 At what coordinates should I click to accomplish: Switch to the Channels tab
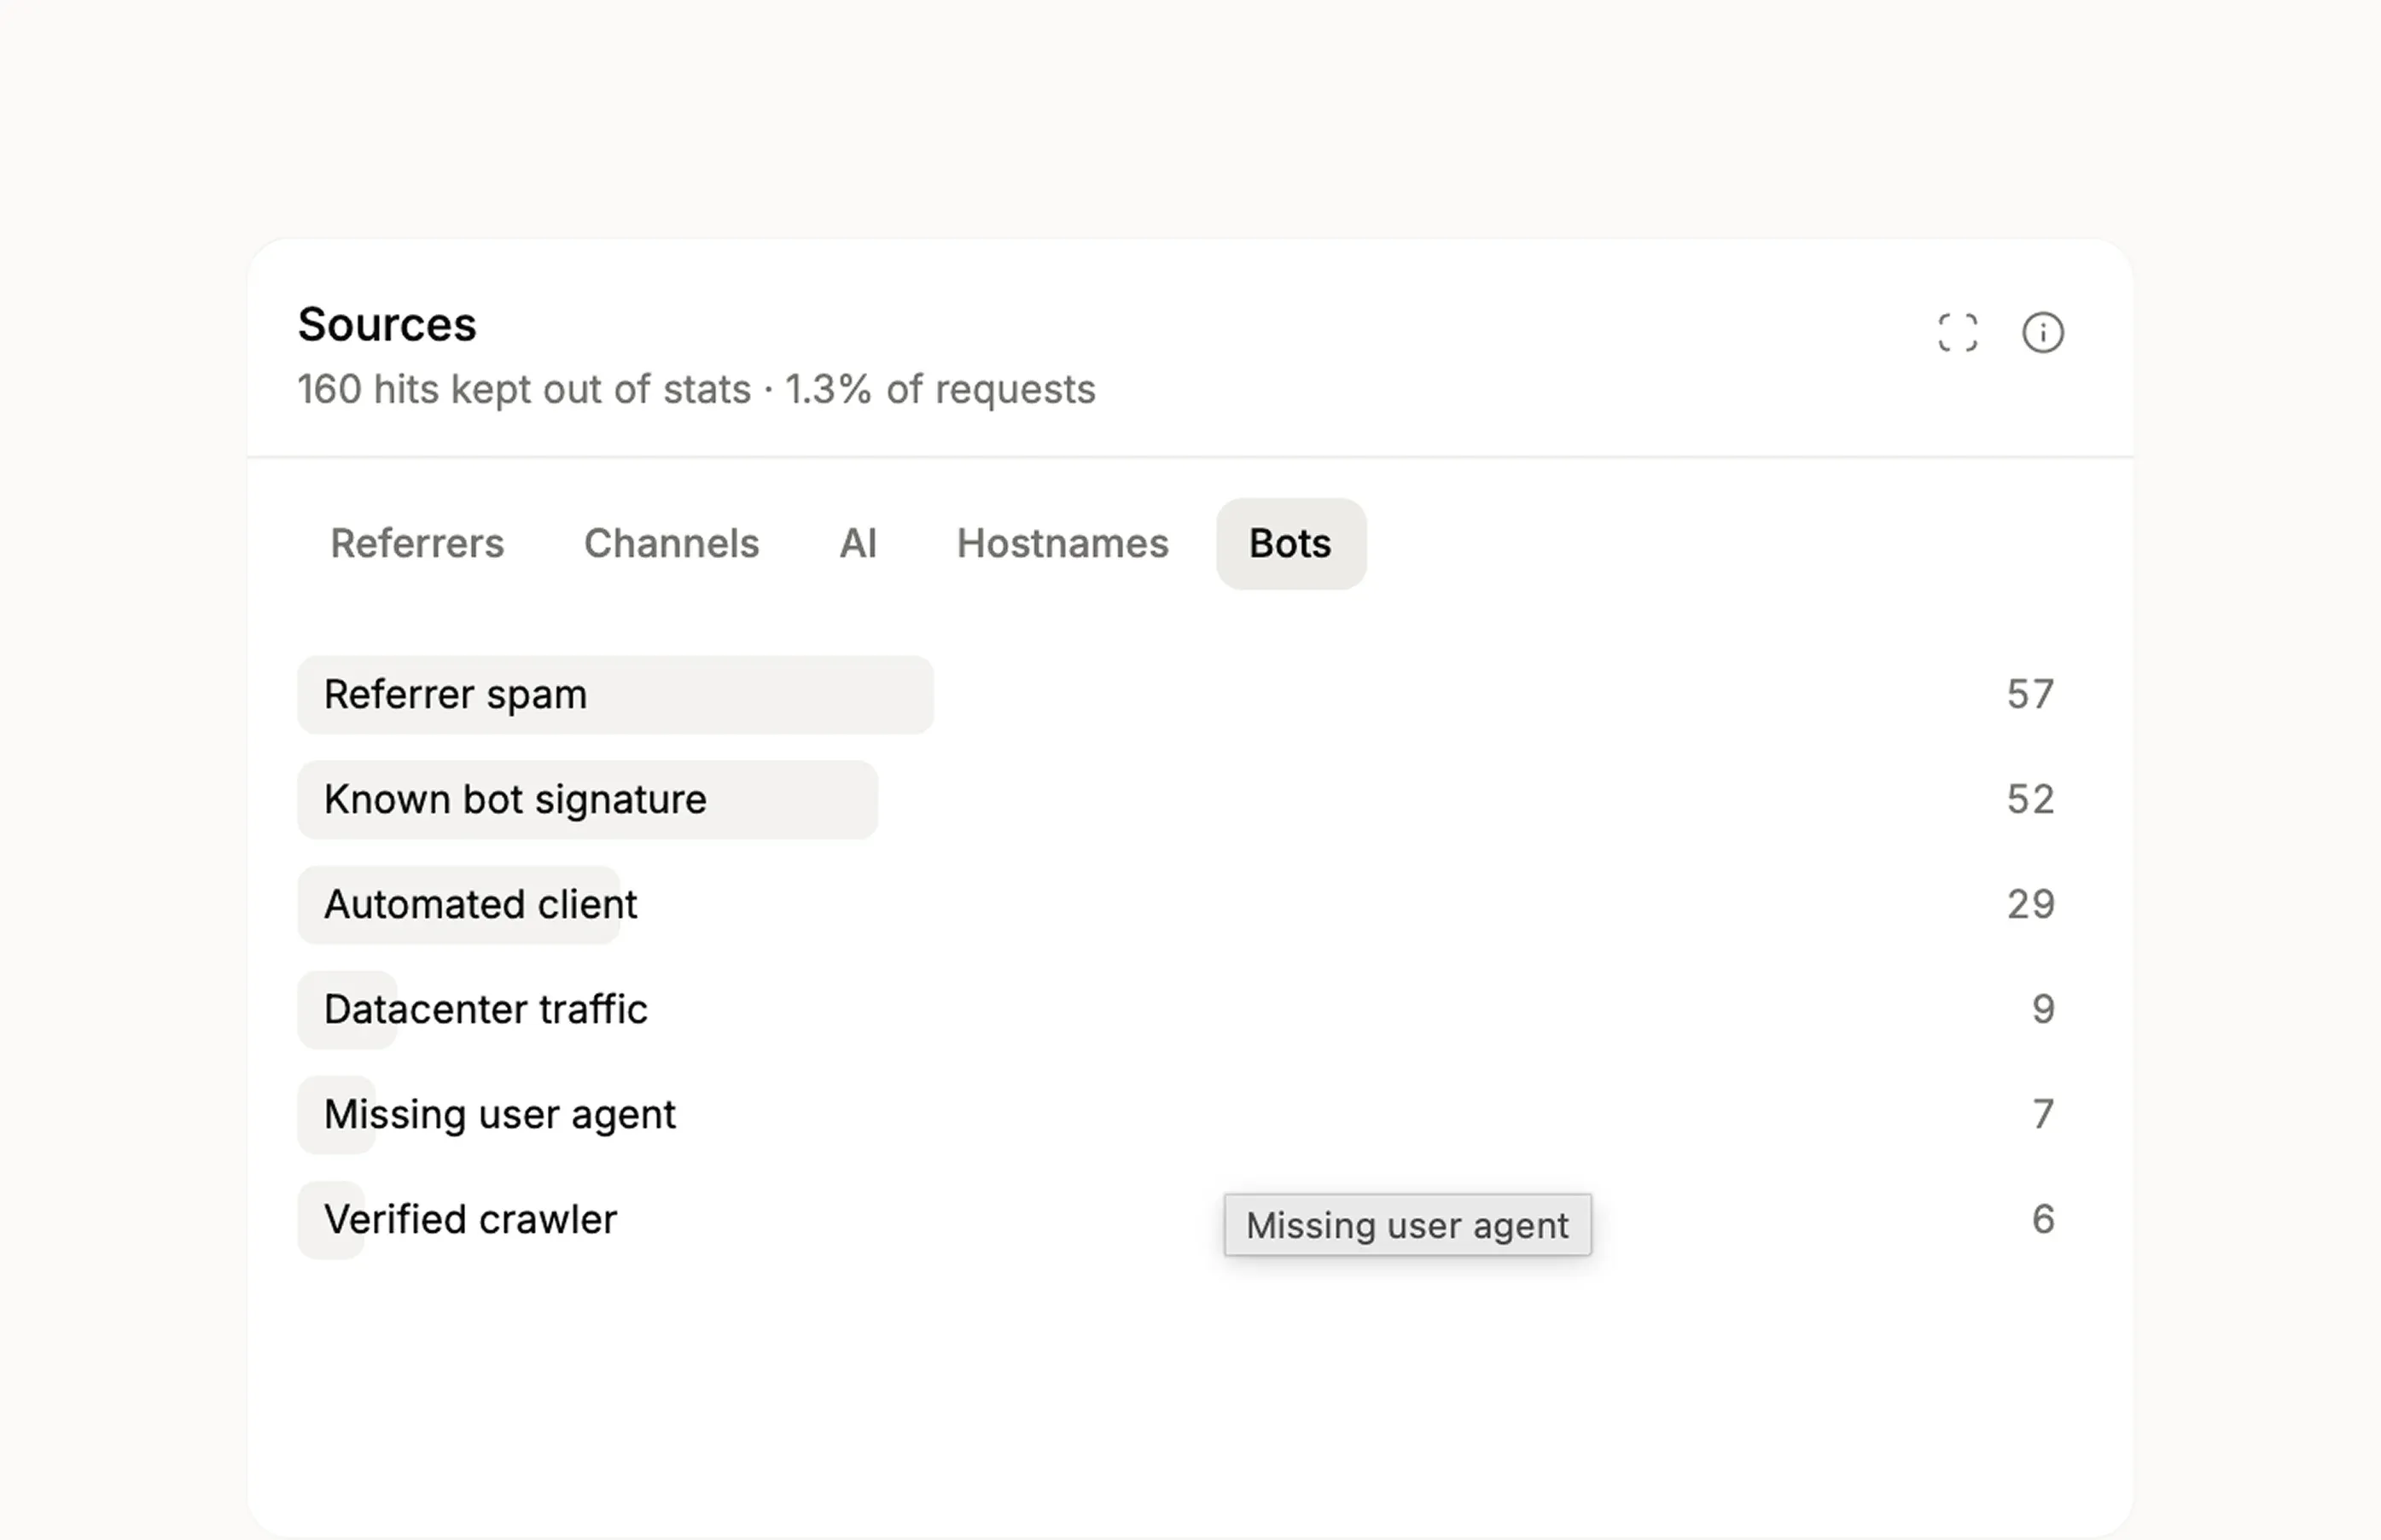(672, 544)
